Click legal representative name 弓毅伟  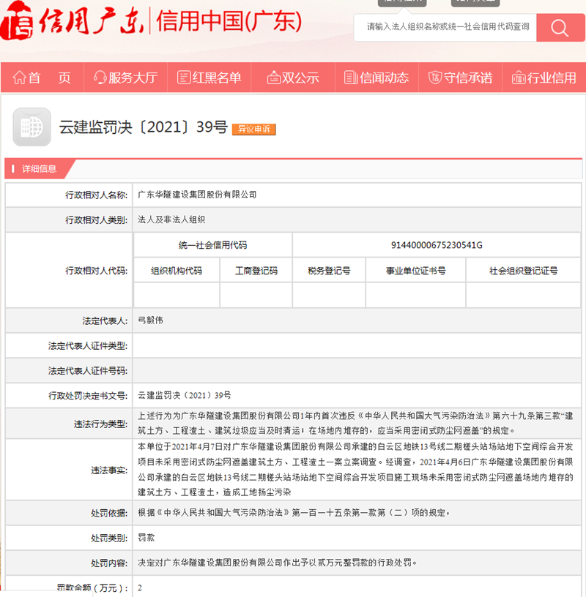151,320
